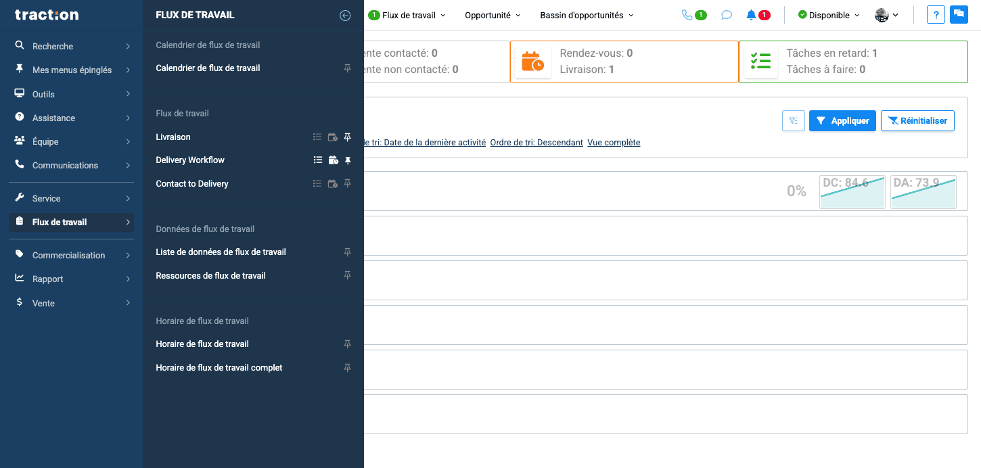The width and height of the screenshot is (981, 468).
Task: Pin Horaire de flux de travail complet
Action: [348, 368]
